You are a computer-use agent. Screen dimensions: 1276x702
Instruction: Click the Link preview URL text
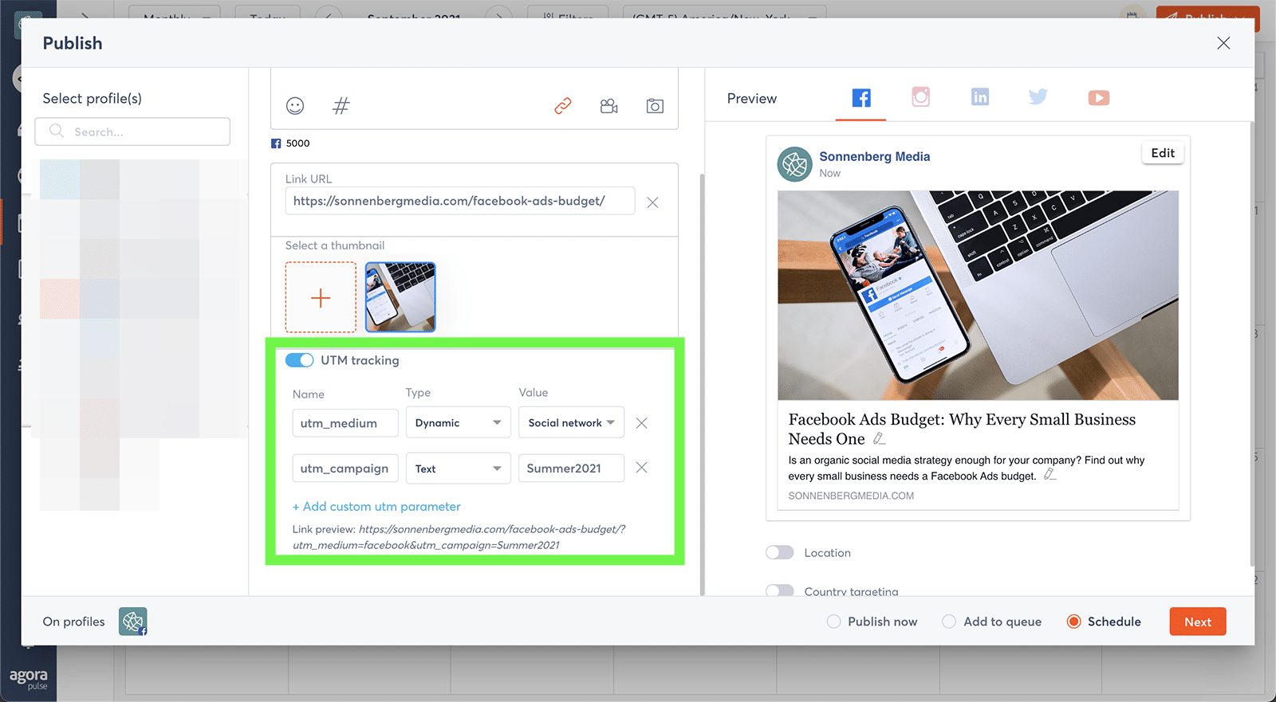pyautogui.click(x=459, y=537)
